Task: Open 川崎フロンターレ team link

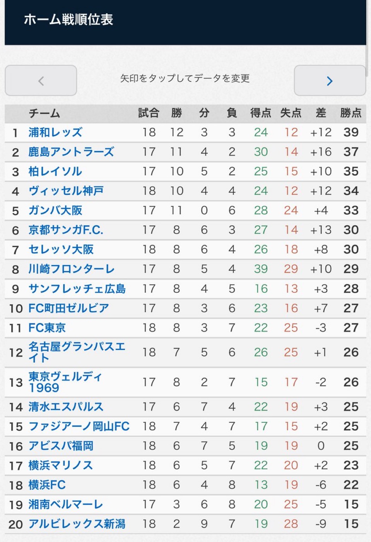Action: point(72,269)
